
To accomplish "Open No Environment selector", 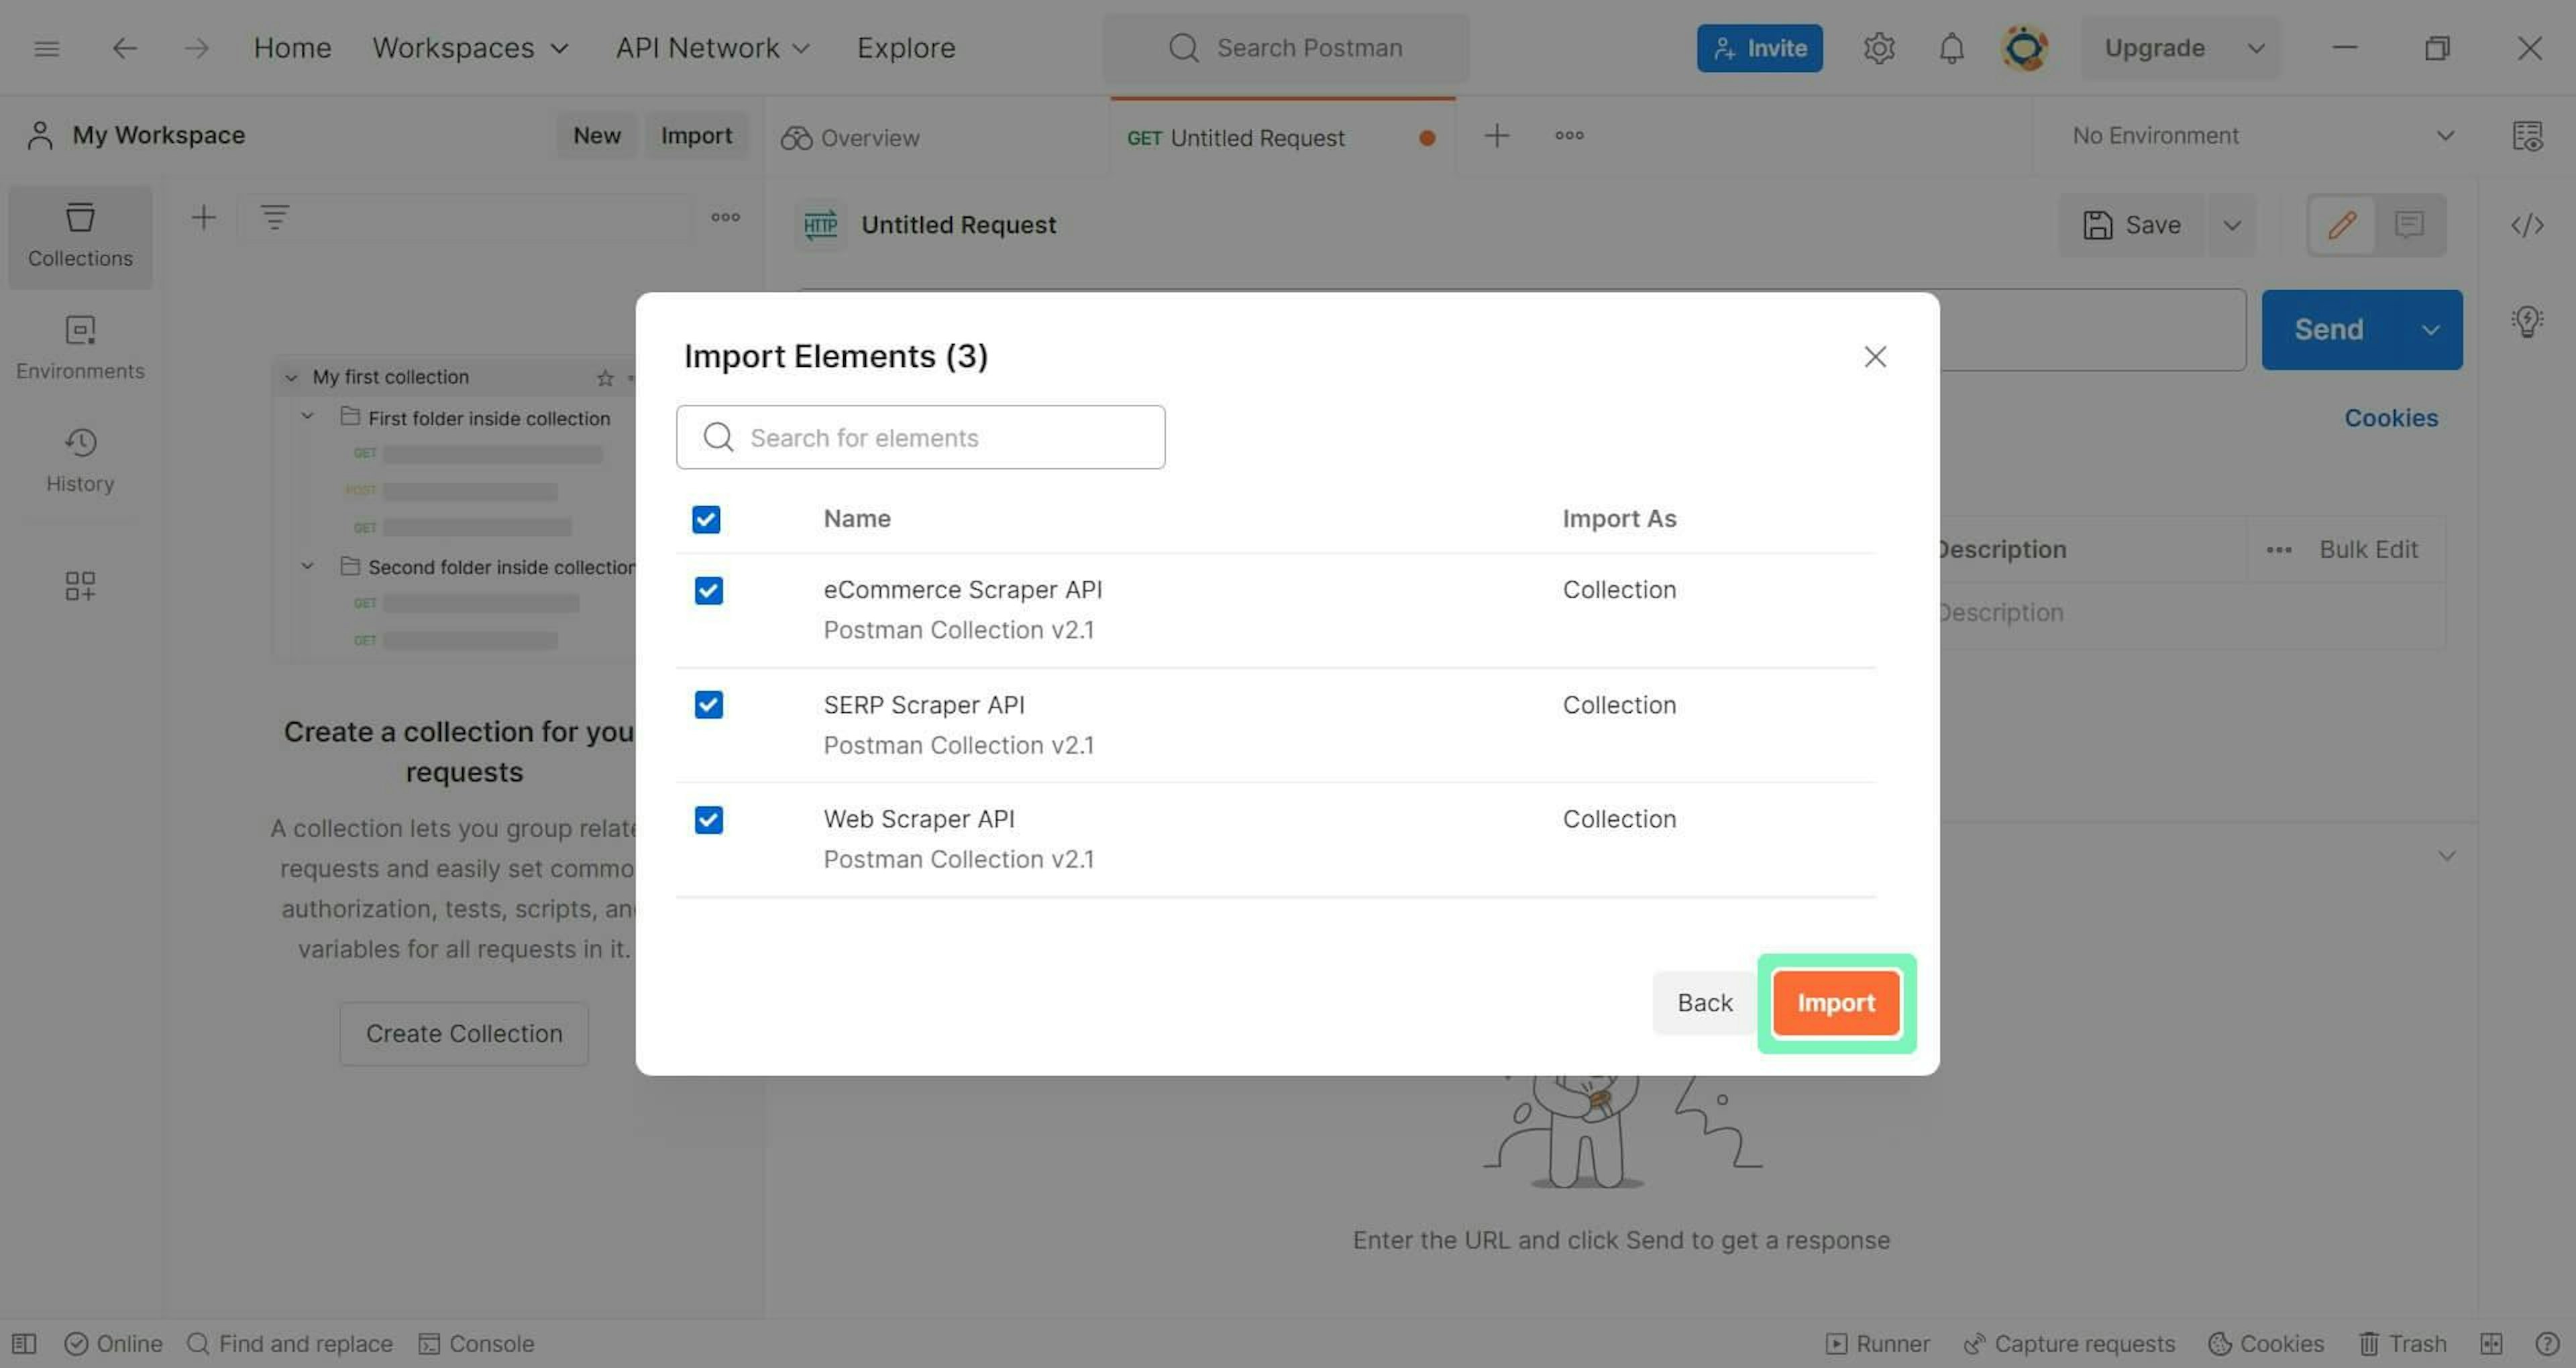I will tap(2262, 136).
